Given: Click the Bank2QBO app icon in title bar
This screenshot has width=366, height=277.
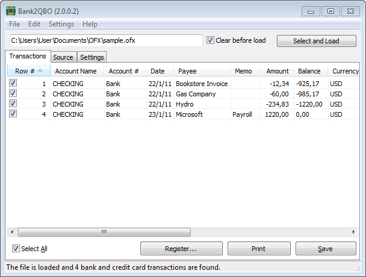Looking at the screenshot, I should (11, 11).
